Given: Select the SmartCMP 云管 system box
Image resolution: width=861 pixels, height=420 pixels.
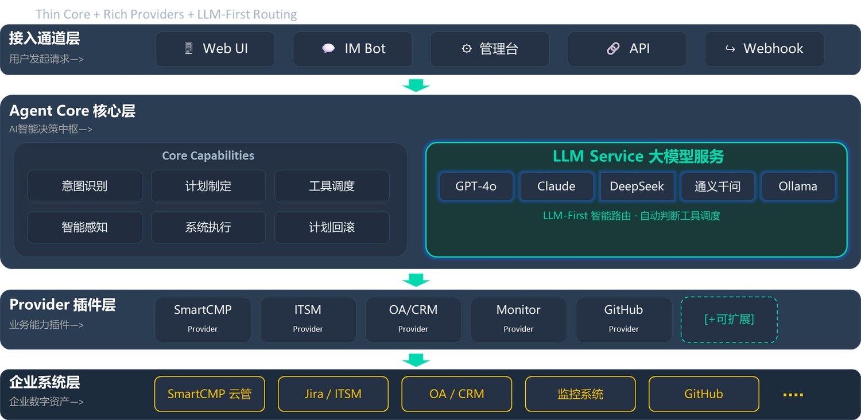Looking at the screenshot, I should 210,394.
